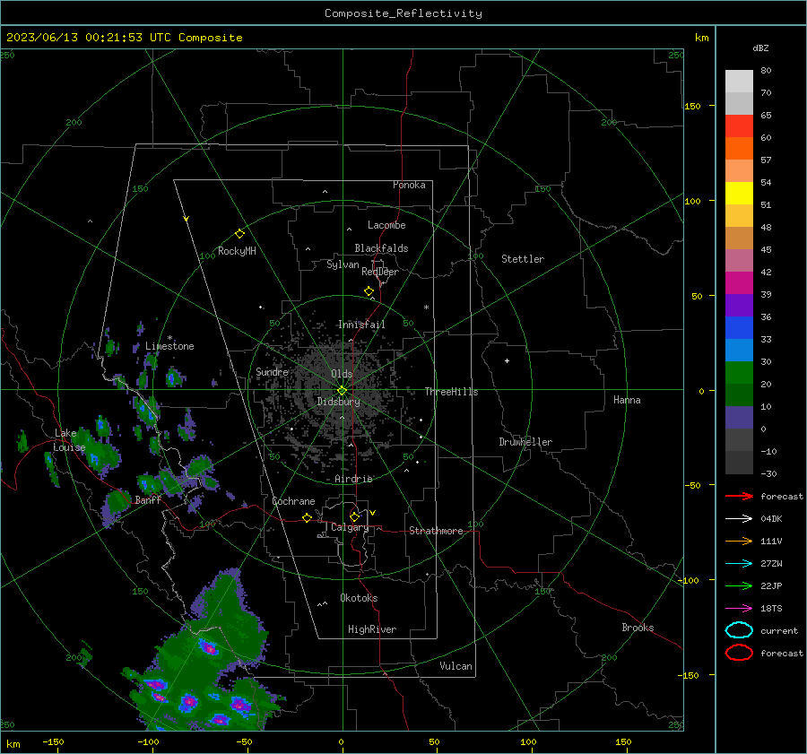Screen dimensions: 807x754
Task: Click the yellow diamond marker below RedDeer
Action: click(x=369, y=291)
